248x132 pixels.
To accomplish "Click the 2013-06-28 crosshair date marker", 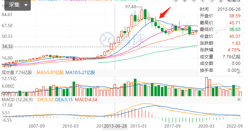I will pos(115,126).
